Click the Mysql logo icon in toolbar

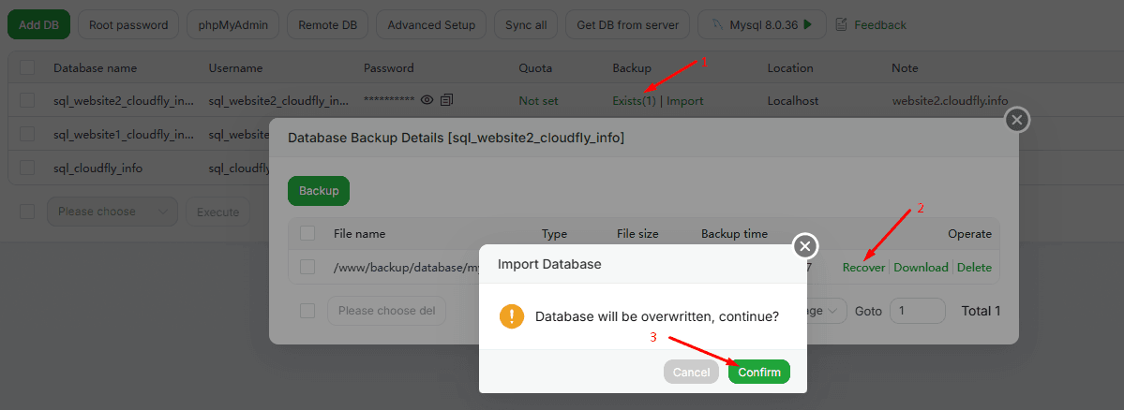pos(718,24)
